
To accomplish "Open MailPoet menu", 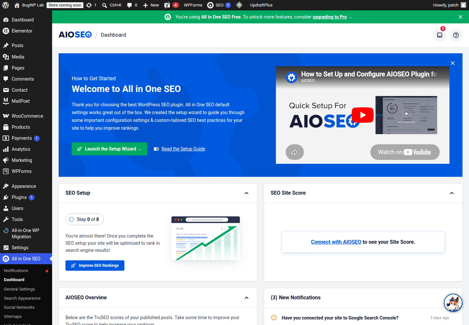I will pyautogui.click(x=26, y=101).
